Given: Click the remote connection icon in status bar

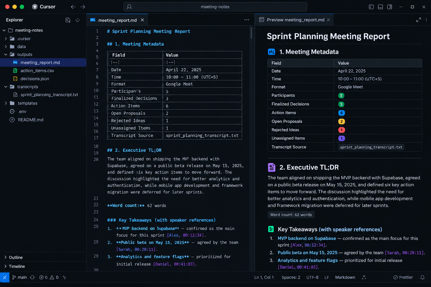Looking at the screenshot, I should (x=5, y=277).
